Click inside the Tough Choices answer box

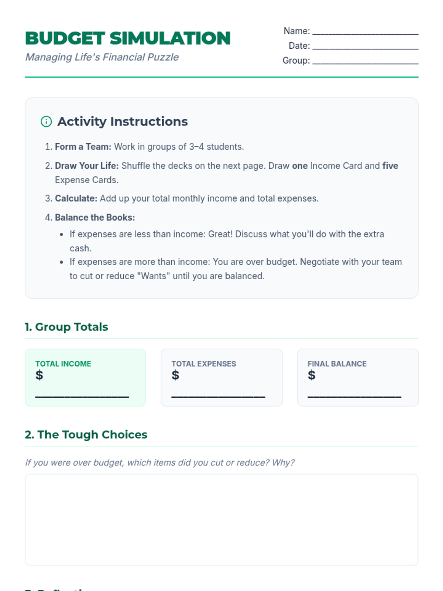click(221, 519)
